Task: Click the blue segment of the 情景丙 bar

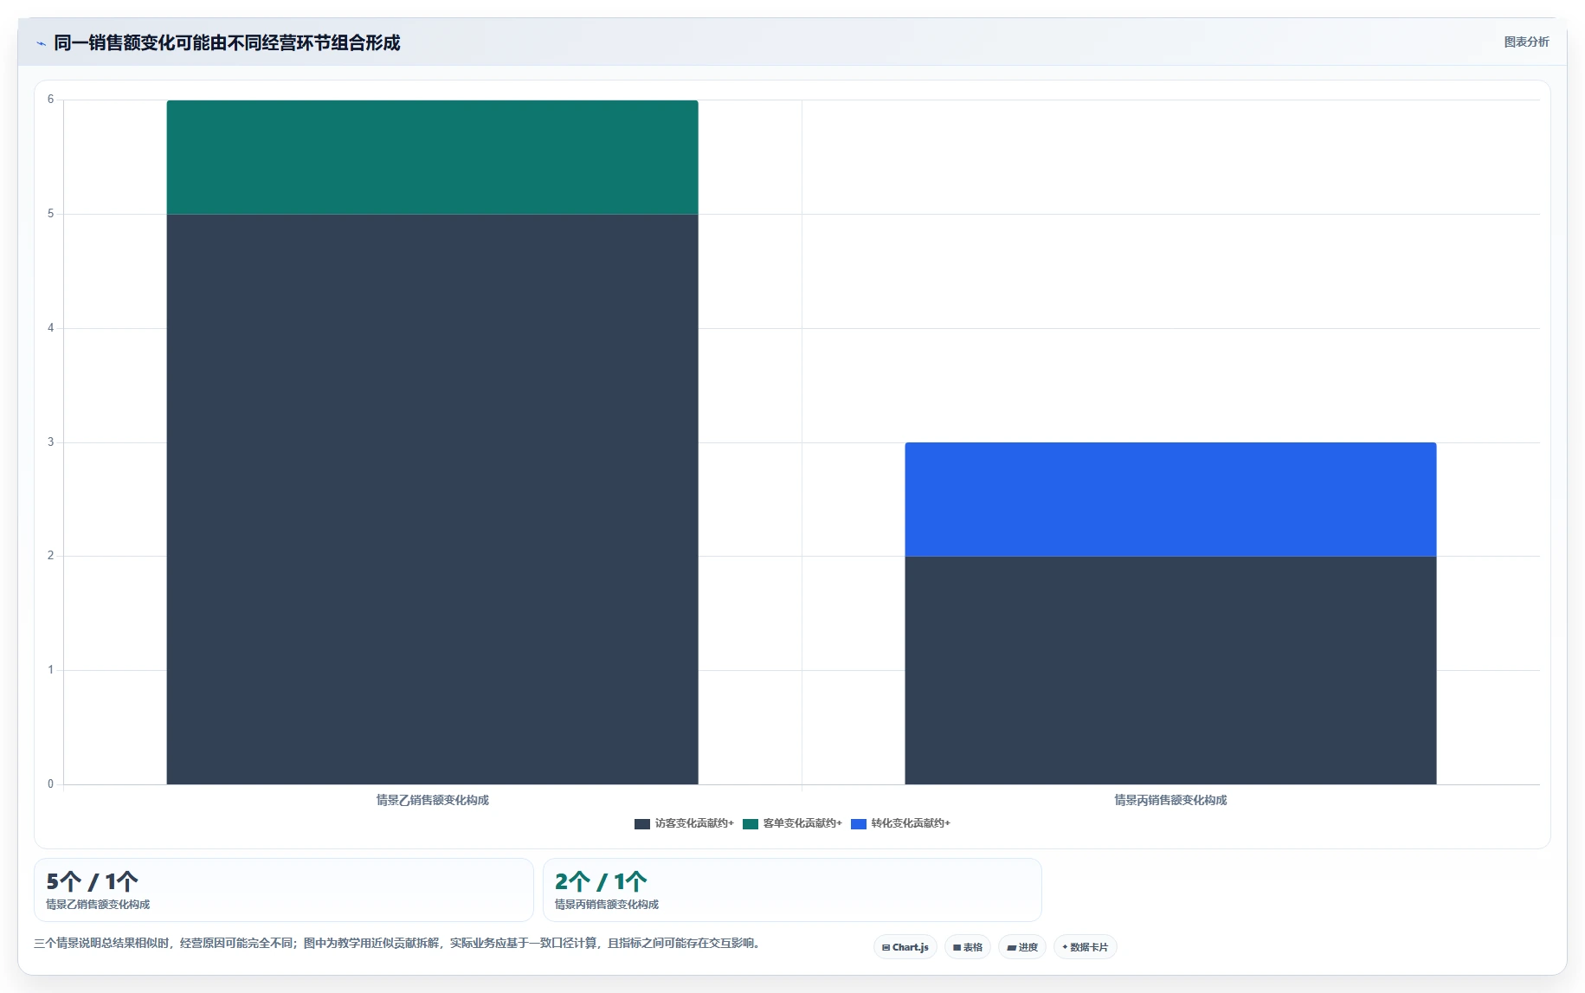Action: [x=1170, y=500]
